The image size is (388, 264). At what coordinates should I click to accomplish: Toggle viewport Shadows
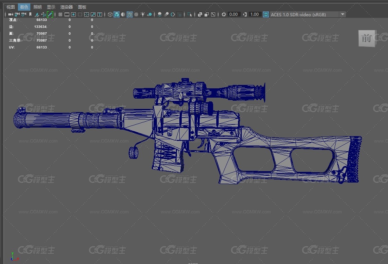click(149, 14)
